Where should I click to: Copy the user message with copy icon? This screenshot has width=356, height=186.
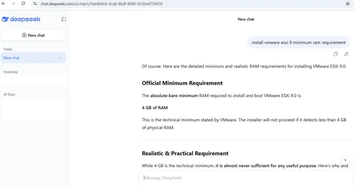click(x=335, y=54)
